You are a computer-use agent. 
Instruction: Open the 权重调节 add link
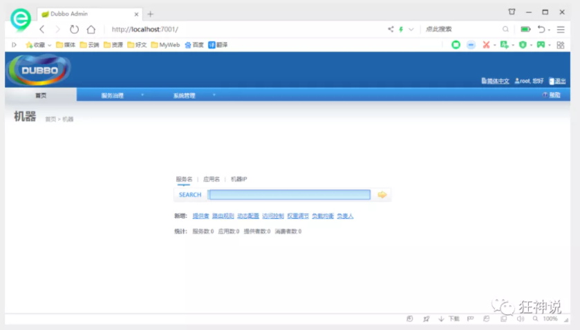click(298, 216)
